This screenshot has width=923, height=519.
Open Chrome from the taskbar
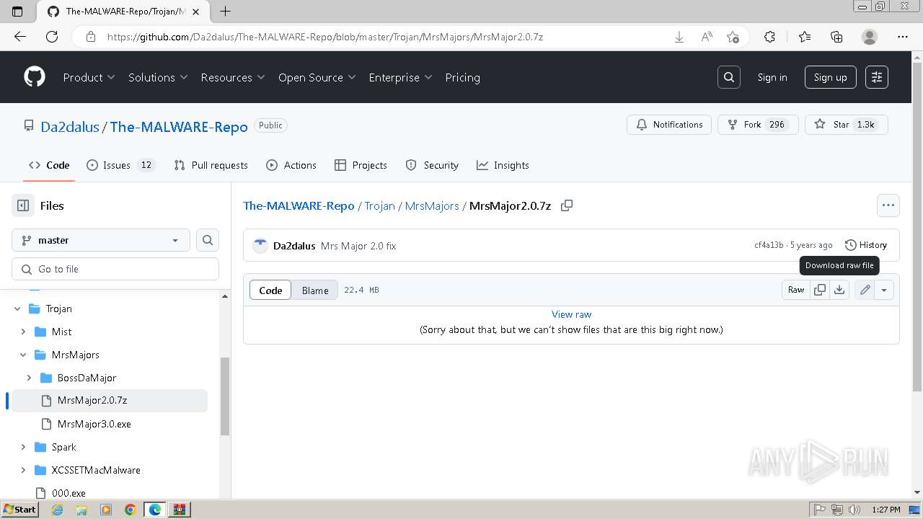(x=131, y=510)
